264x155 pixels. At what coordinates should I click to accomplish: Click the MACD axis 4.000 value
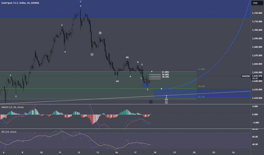pos(255,106)
